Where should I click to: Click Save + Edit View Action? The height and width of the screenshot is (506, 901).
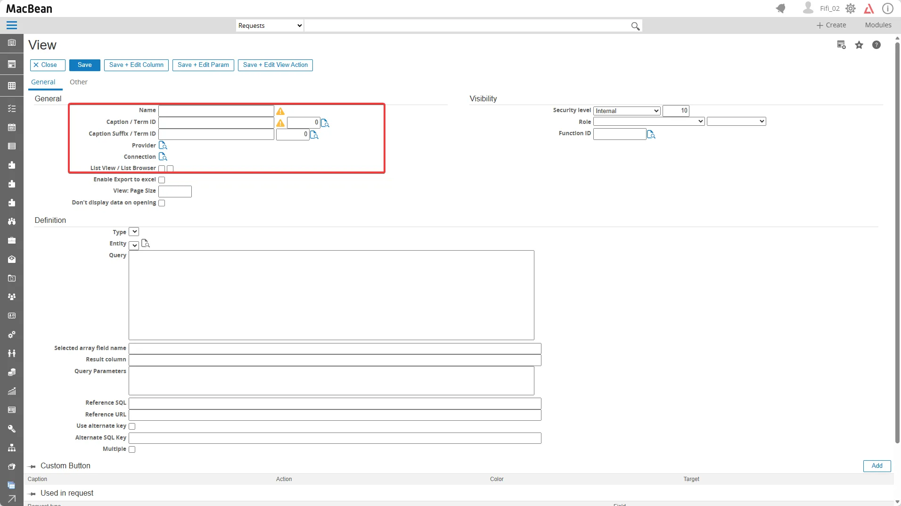pos(275,65)
